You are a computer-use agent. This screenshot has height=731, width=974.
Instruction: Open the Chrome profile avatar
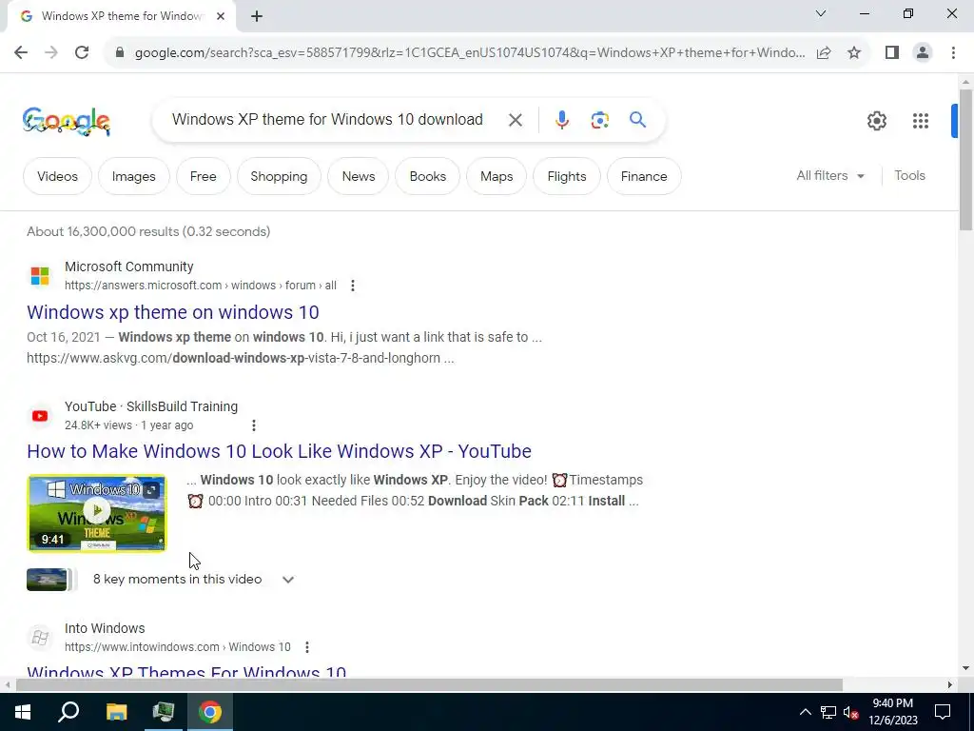923,52
